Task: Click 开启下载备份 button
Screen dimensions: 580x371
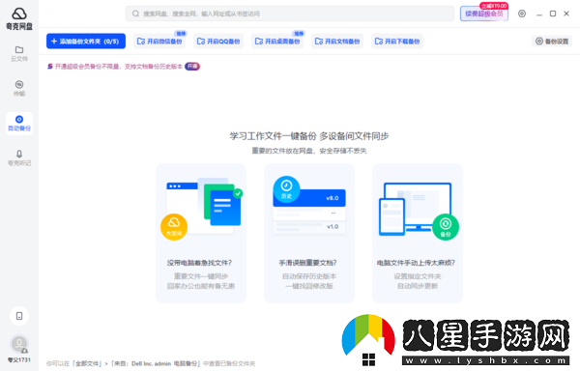Action: 397,41
